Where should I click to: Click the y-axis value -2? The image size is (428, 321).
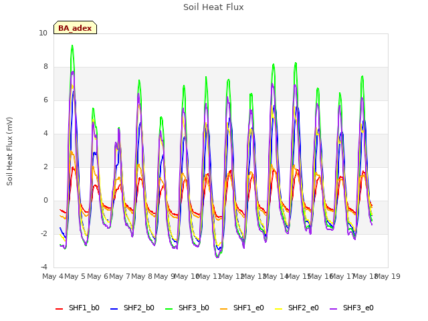tap(44, 233)
